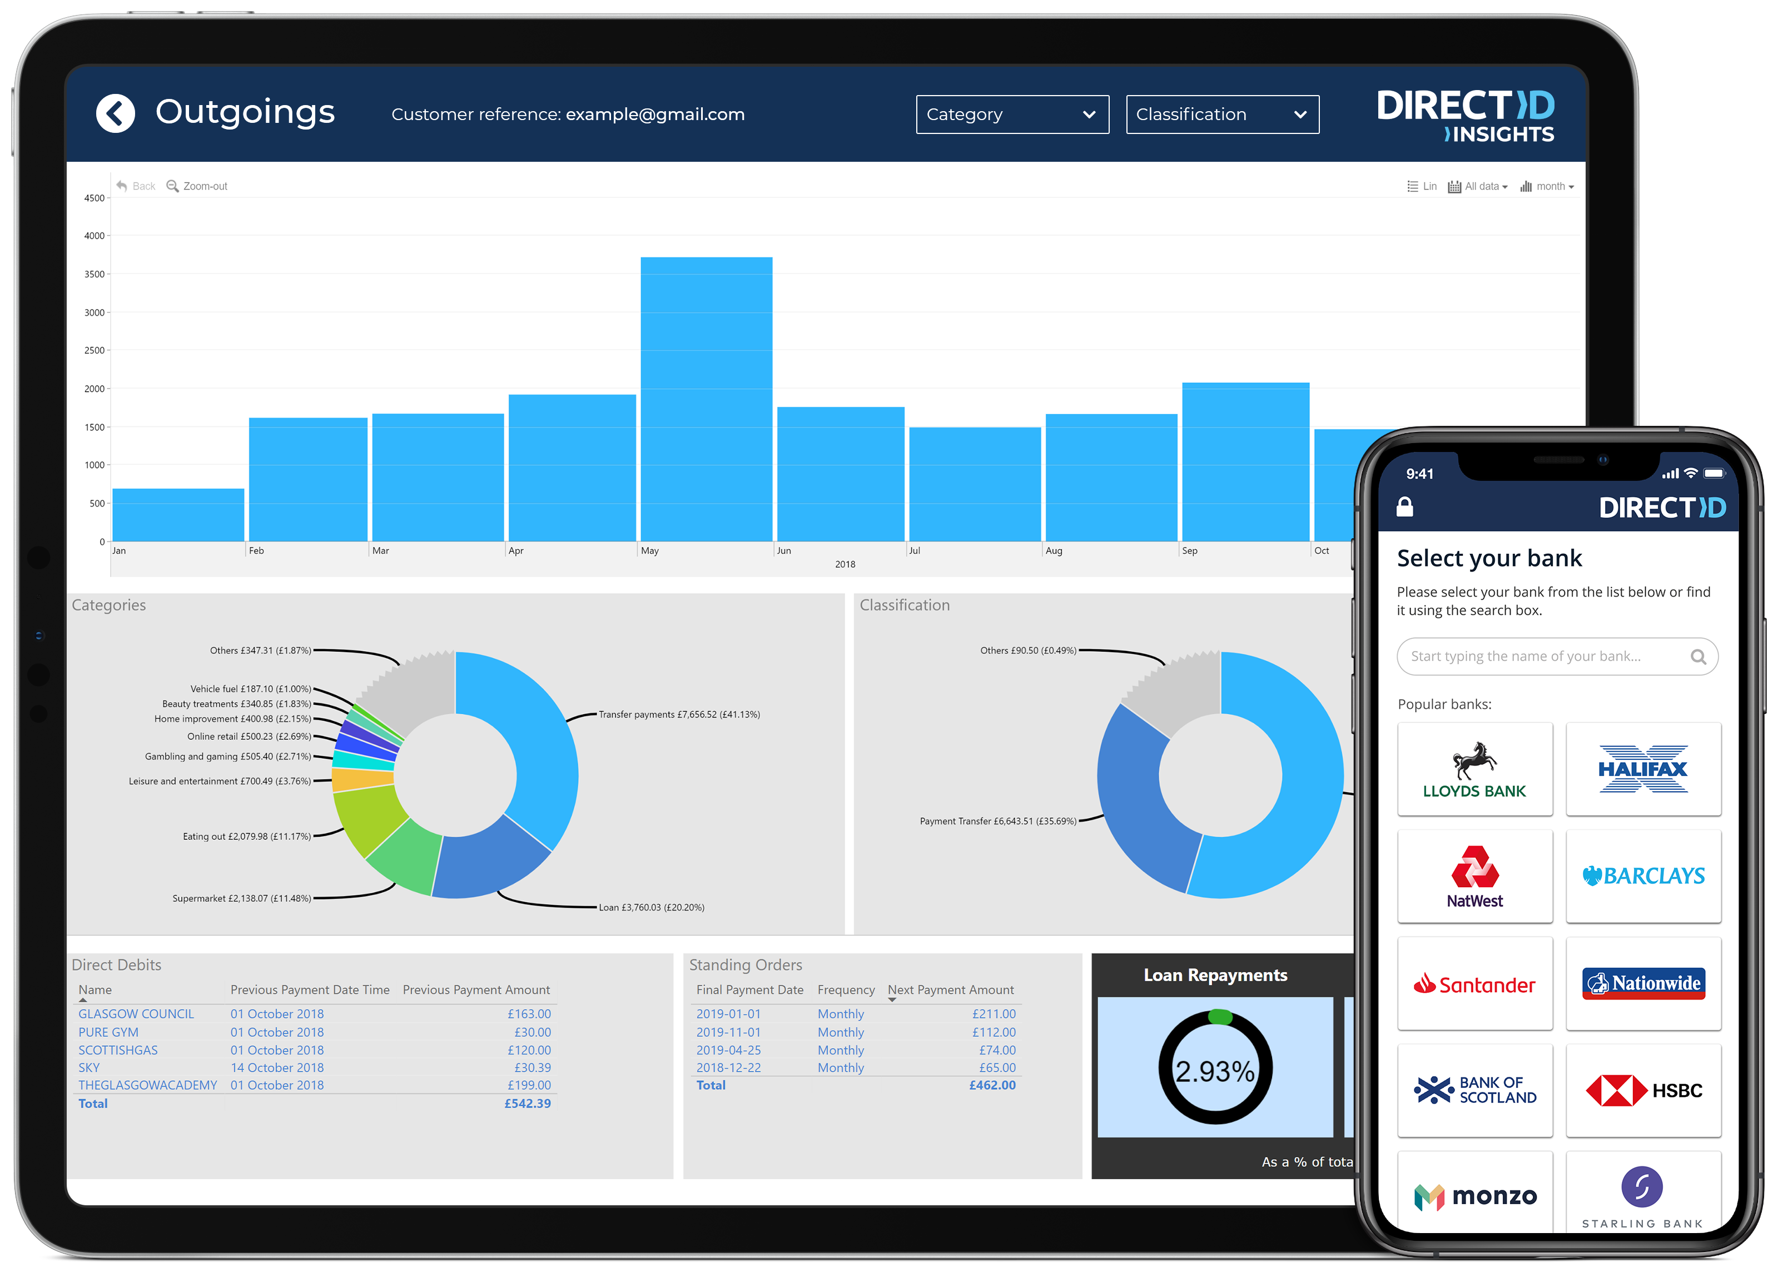Click standing order 2019-11-01 row
The image size is (1778, 1272).
[x=855, y=1032]
